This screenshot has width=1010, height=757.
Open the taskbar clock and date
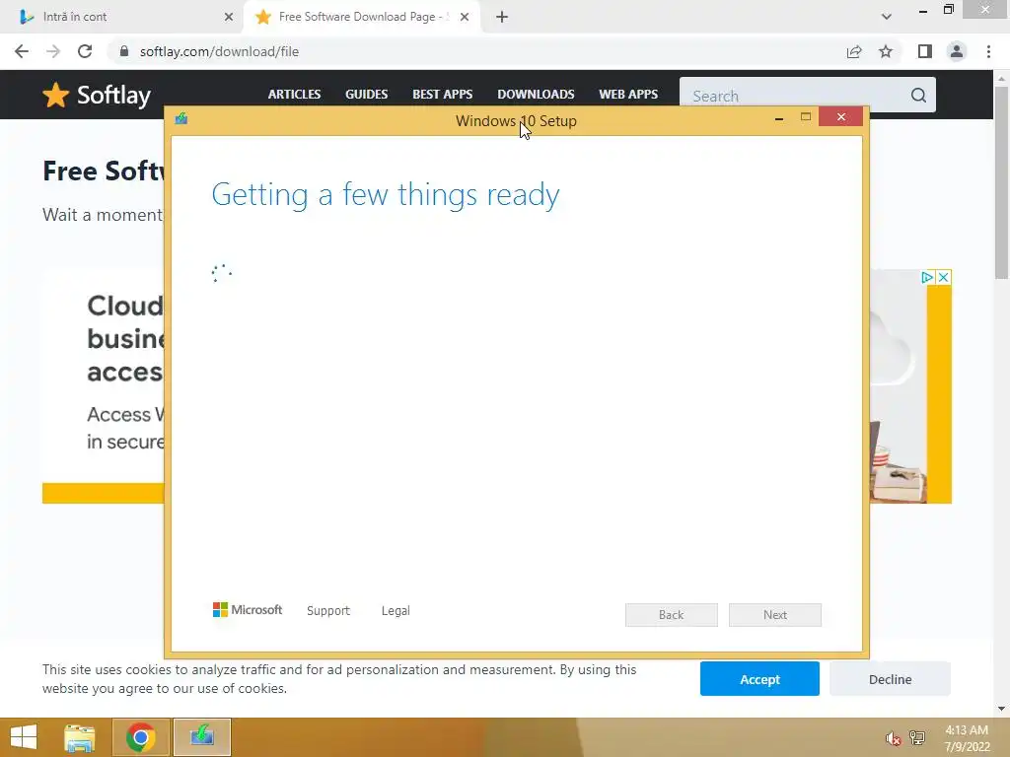click(x=967, y=738)
